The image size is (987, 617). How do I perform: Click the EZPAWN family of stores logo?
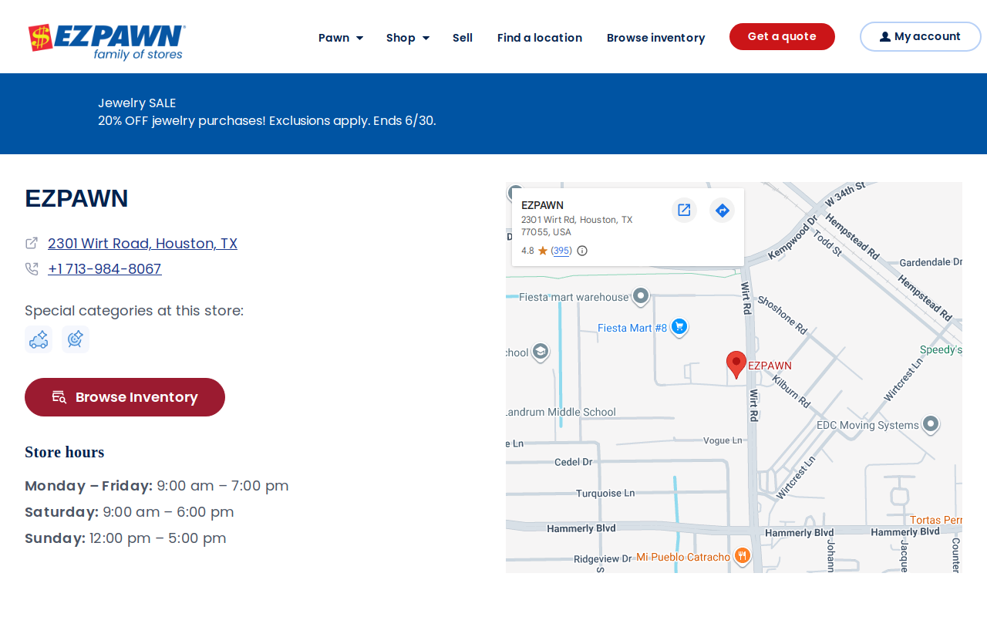pos(107,42)
